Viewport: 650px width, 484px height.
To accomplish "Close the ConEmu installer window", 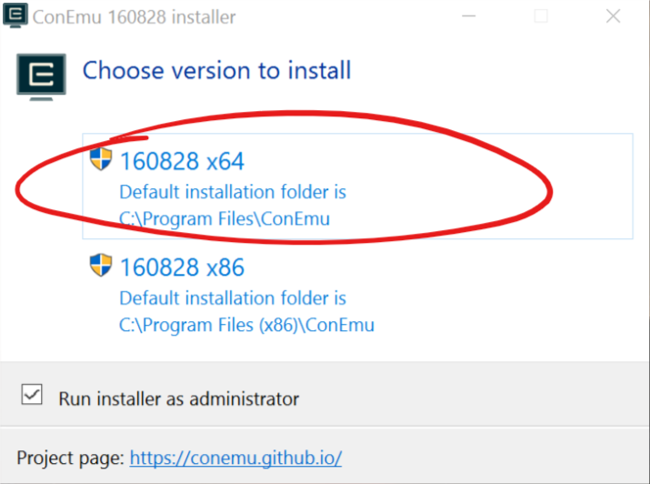I will coord(612,16).
